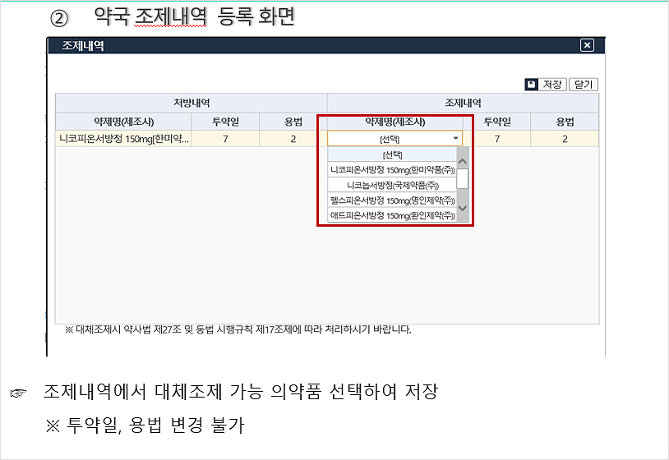
Task: Click 처방내역 투약일 value 7
Action: tap(225, 139)
